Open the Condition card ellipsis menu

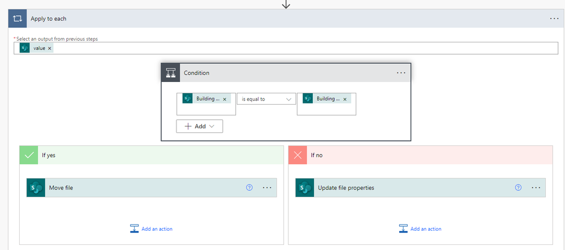(400, 73)
